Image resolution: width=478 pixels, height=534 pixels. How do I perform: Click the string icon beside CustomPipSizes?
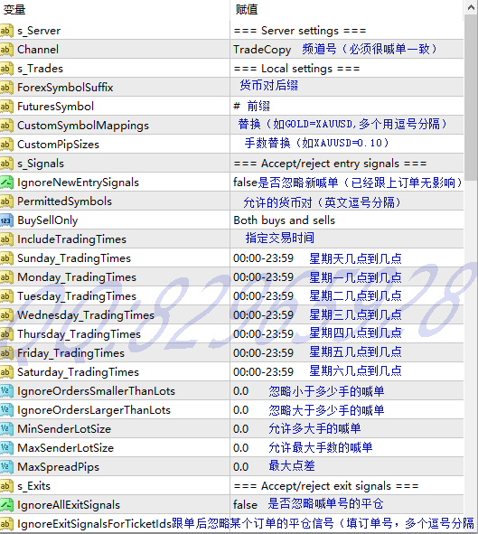(x=6, y=145)
